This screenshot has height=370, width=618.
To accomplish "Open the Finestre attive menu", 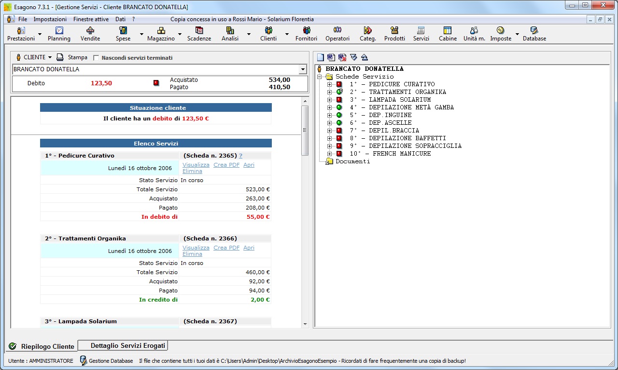I will click(91, 19).
